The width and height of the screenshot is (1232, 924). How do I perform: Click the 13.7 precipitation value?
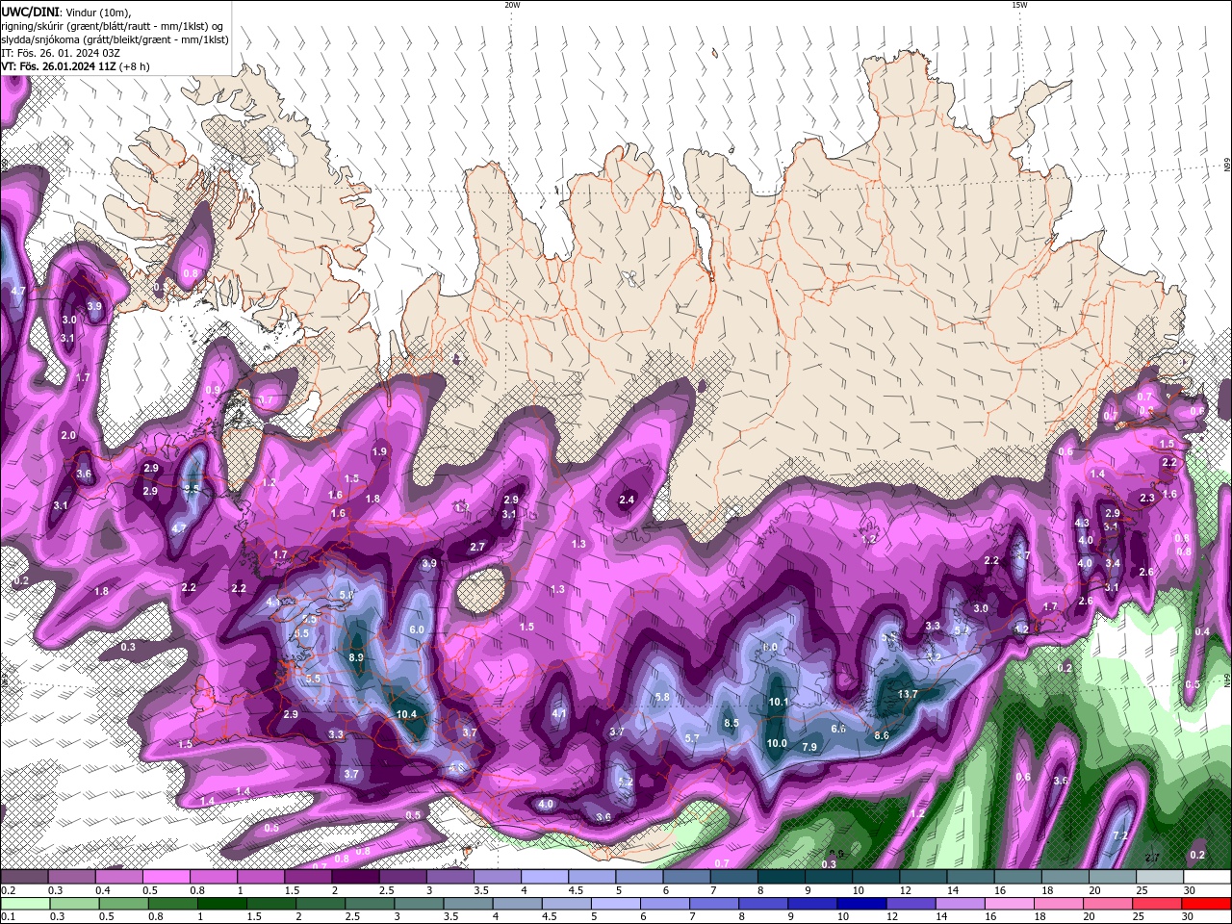point(907,694)
